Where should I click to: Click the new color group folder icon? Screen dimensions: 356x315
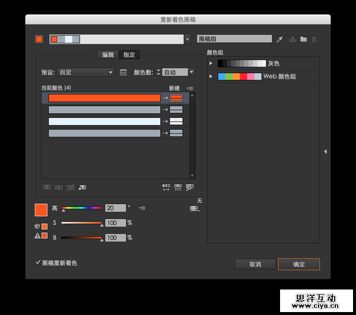(x=303, y=39)
